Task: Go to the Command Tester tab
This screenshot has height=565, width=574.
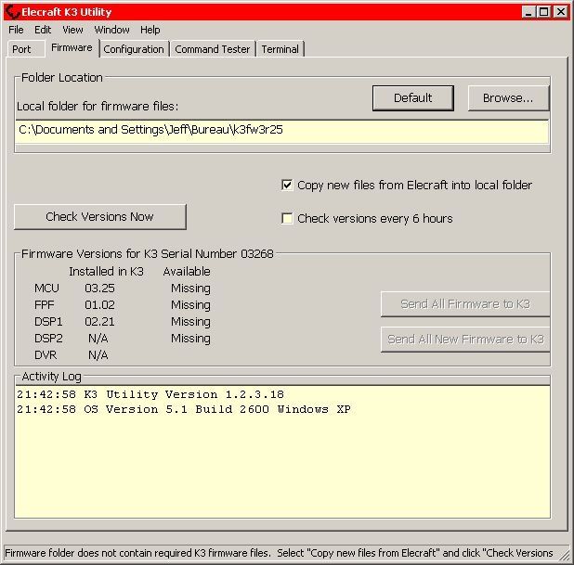Action: pos(213,49)
